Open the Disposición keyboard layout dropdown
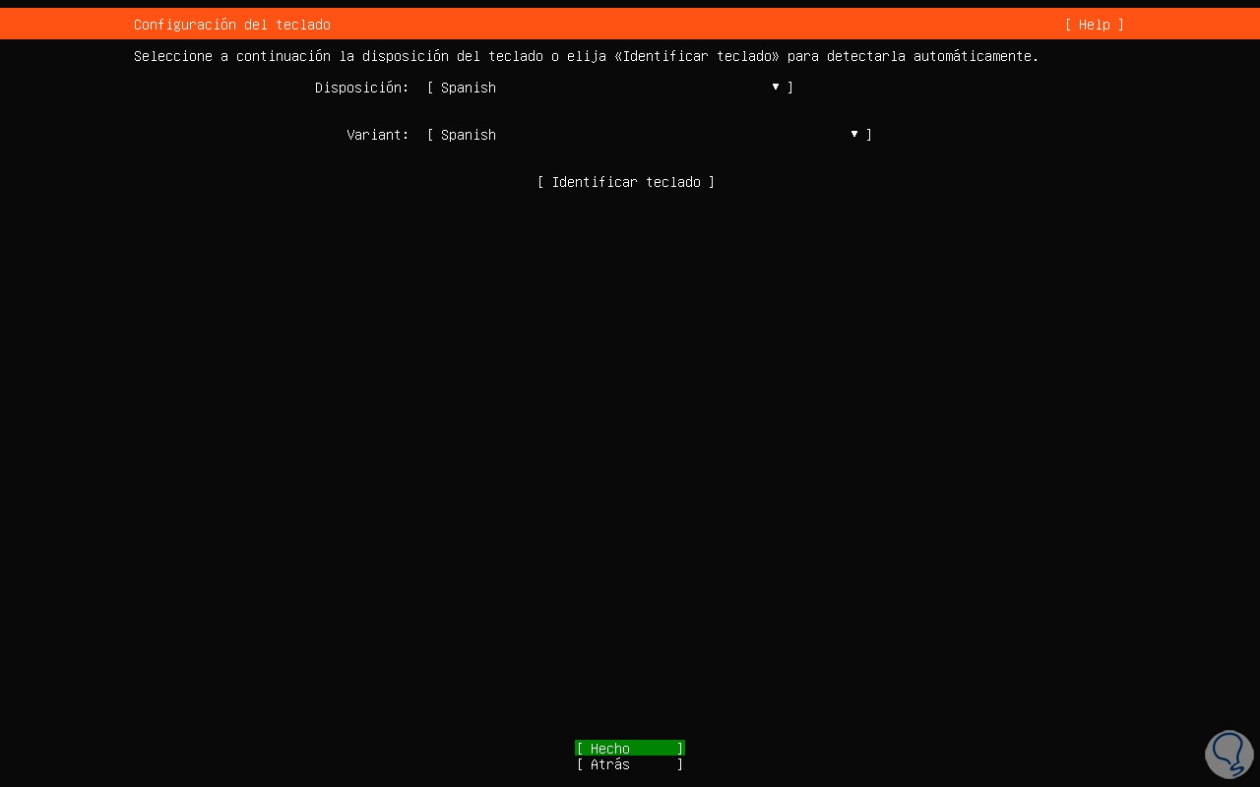 610,88
